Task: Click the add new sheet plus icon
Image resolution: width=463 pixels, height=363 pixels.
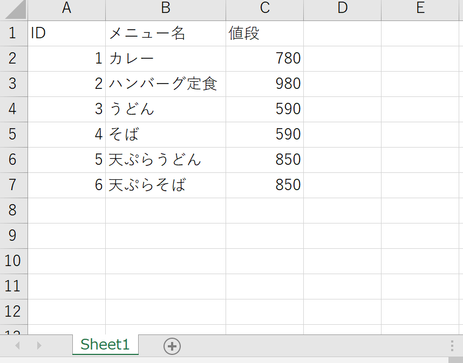Action: 172,346
